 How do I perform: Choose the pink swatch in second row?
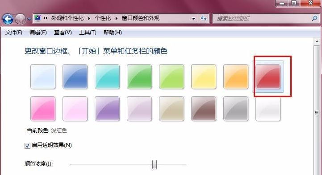[43, 109]
